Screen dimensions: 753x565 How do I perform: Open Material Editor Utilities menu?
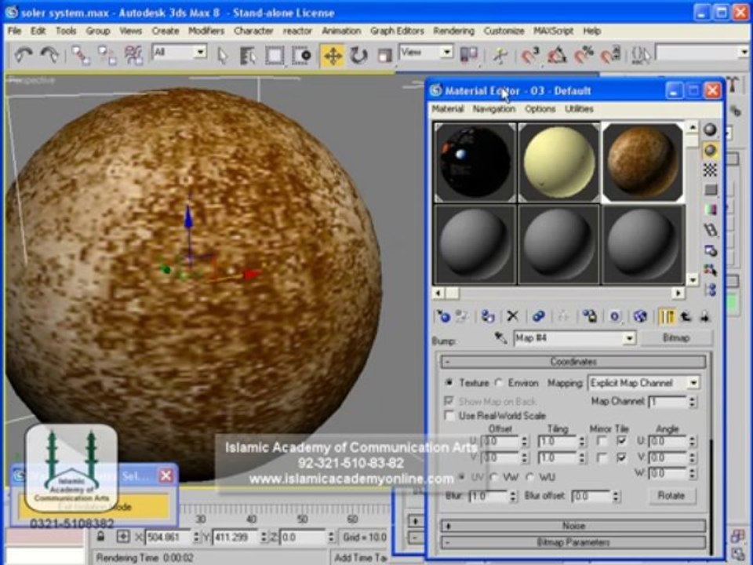(x=579, y=109)
